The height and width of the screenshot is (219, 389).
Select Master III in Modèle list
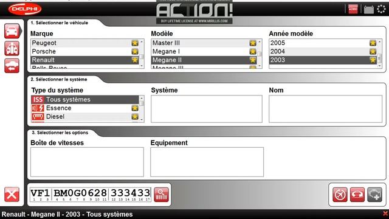point(204,43)
